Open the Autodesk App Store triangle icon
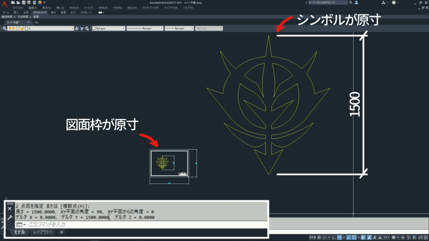 pos(383,3)
